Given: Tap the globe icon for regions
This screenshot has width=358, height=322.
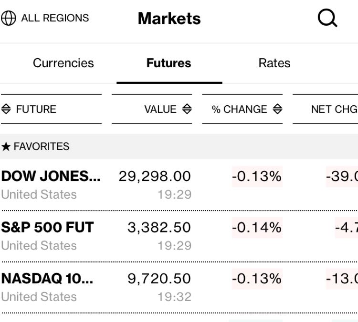Looking at the screenshot, I should 8,19.
